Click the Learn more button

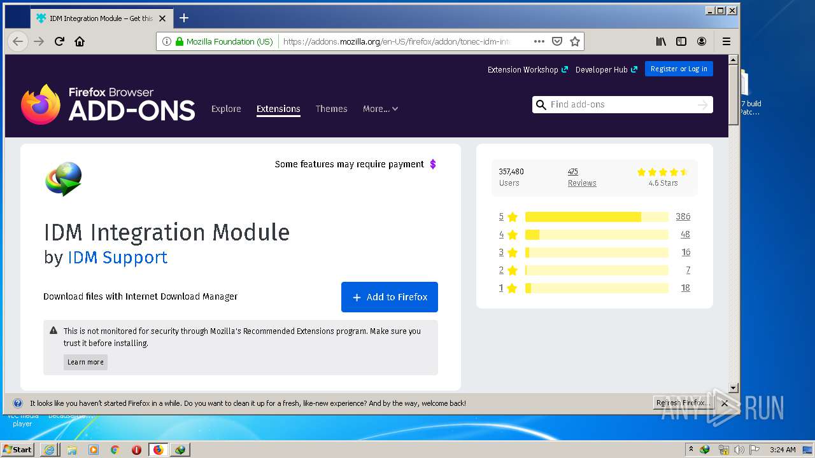(85, 362)
